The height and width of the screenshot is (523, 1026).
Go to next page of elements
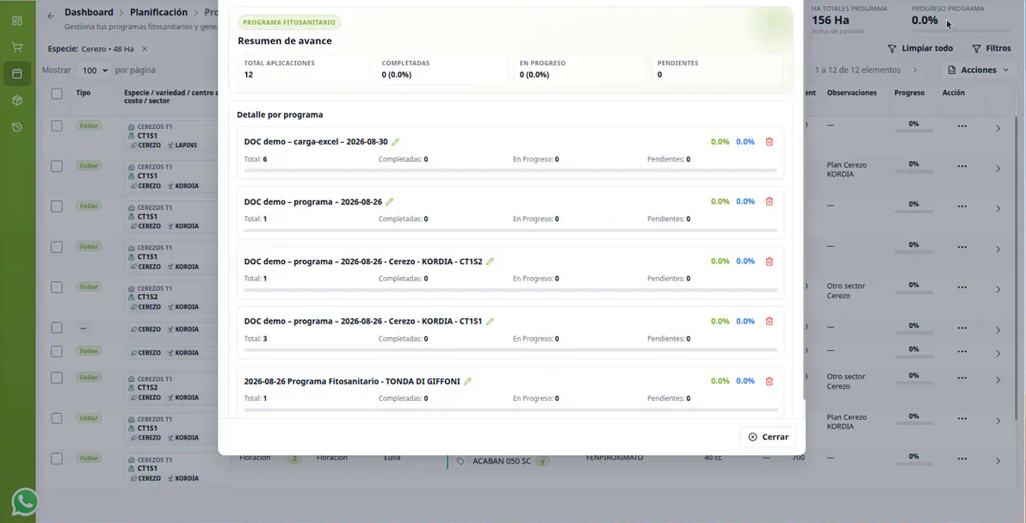point(915,70)
